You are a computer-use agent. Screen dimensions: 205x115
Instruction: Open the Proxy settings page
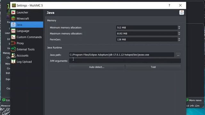(27, 43)
